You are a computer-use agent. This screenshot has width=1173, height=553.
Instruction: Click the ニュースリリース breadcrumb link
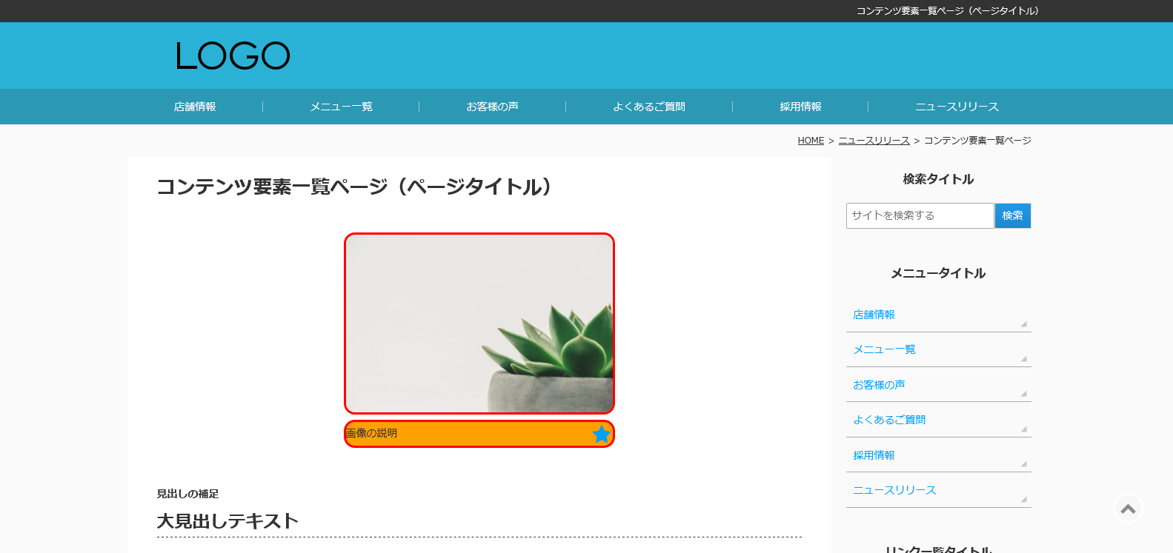click(x=874, y=141)
